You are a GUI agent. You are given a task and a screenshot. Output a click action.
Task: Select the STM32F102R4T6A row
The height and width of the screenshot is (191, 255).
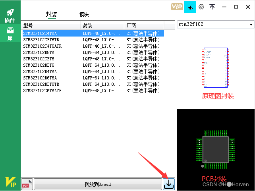(x=93, y=71)
